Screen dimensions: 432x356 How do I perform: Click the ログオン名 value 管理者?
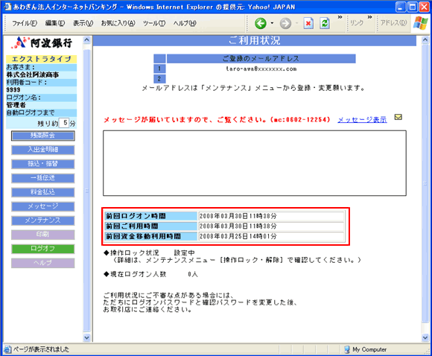(16, 105)
